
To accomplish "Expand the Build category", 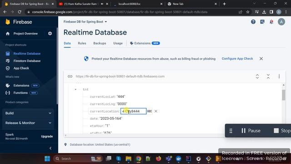I will click(x=28, y=113).
